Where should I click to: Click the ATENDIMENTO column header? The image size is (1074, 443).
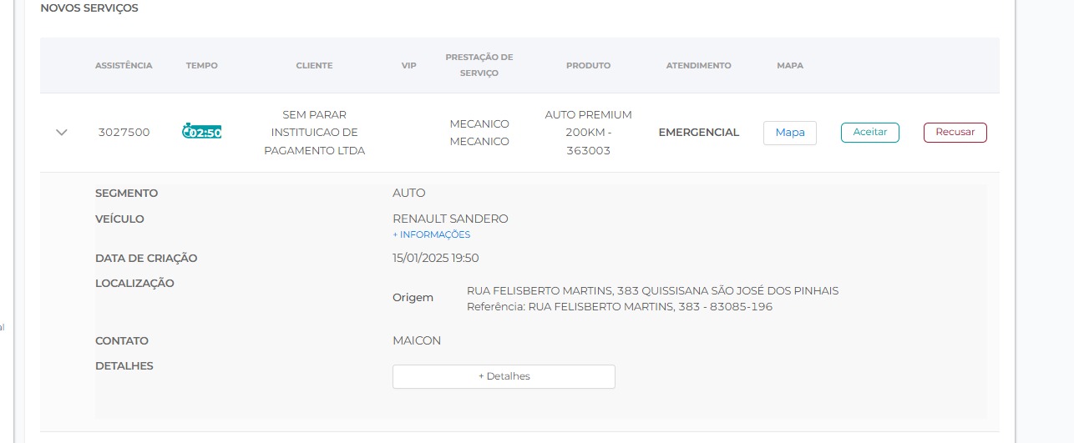click(x=698, y=65)
